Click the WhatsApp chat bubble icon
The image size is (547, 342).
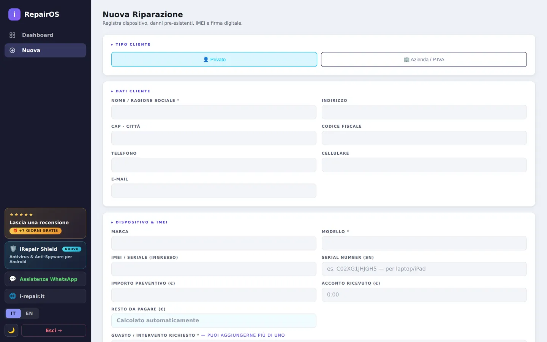[x=13, y=279]
